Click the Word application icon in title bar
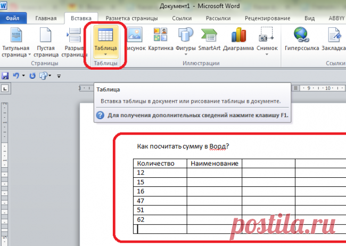This screenshot has width=346, height=246. 3,5
